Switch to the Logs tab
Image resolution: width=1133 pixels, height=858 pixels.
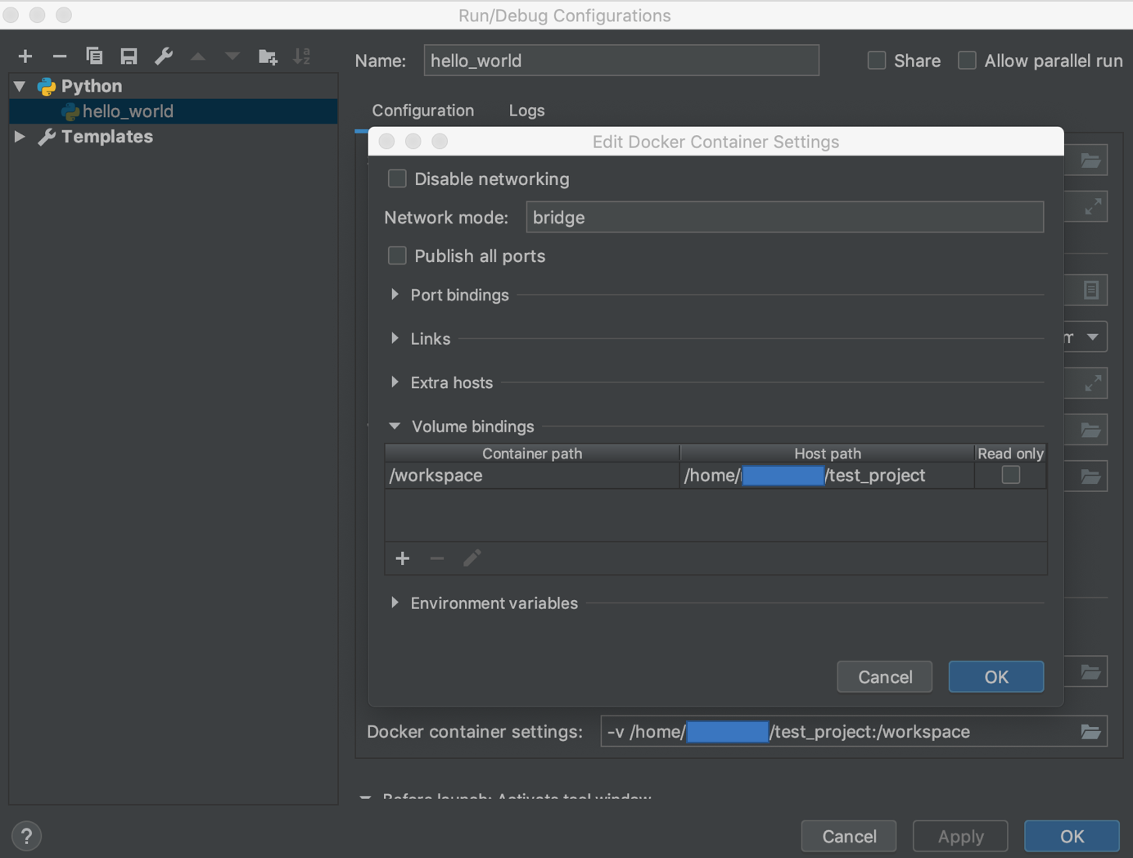(x=526, y=111)
